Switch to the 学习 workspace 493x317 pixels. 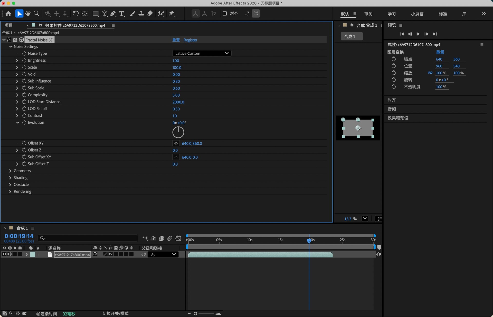coord(392,14)
